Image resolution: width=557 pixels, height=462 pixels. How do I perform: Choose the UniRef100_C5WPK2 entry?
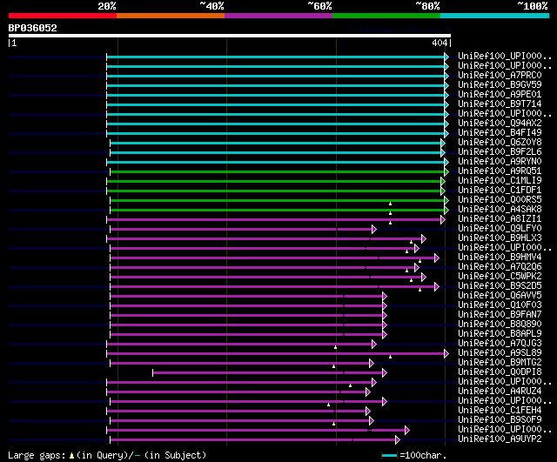(500, 277)
